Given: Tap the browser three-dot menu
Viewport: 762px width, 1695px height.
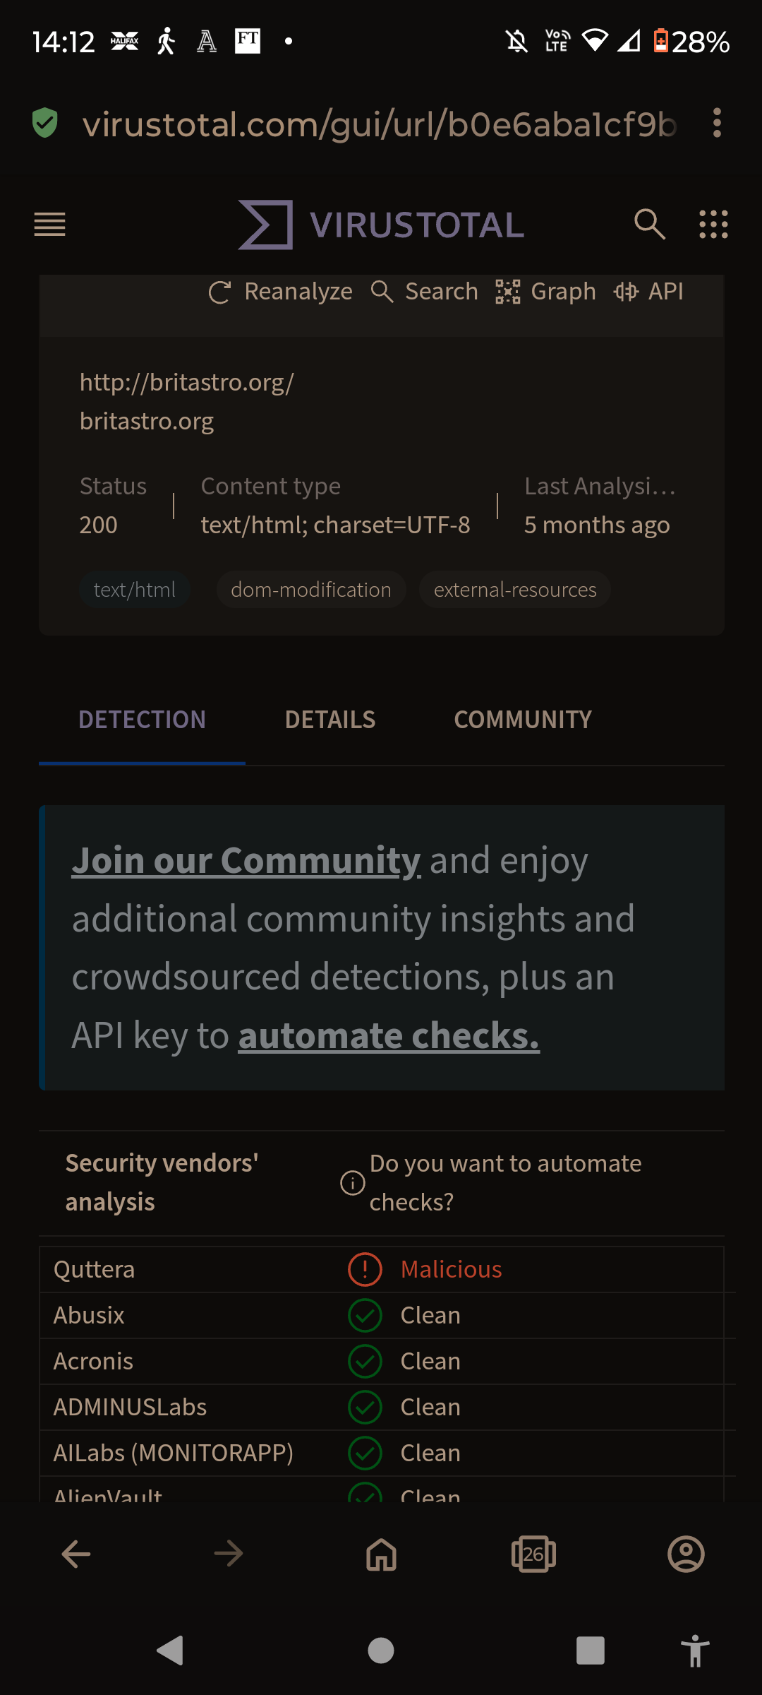Looking at the screenshot, I should click(x=717, y=123).
